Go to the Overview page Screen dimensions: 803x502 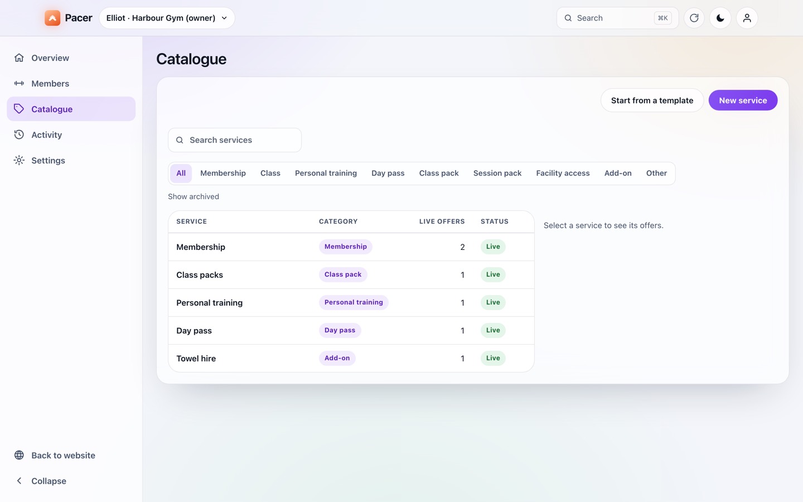[x=71, y=57]
